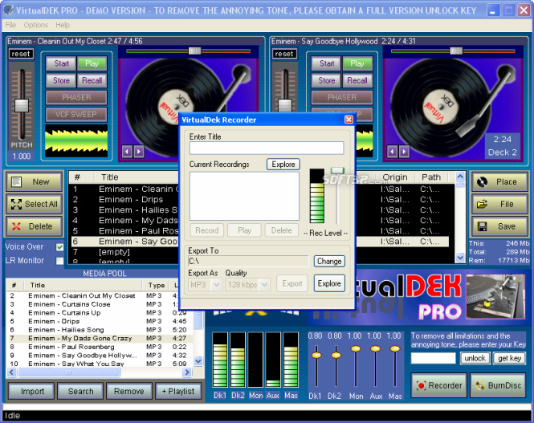Click the + Playlist button
Screen dimensions: 534x423
(178, 392)
